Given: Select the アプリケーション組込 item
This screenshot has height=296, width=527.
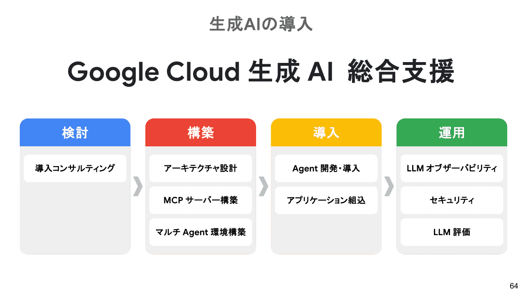Looking at the screenshot, I should pos(326,200).
